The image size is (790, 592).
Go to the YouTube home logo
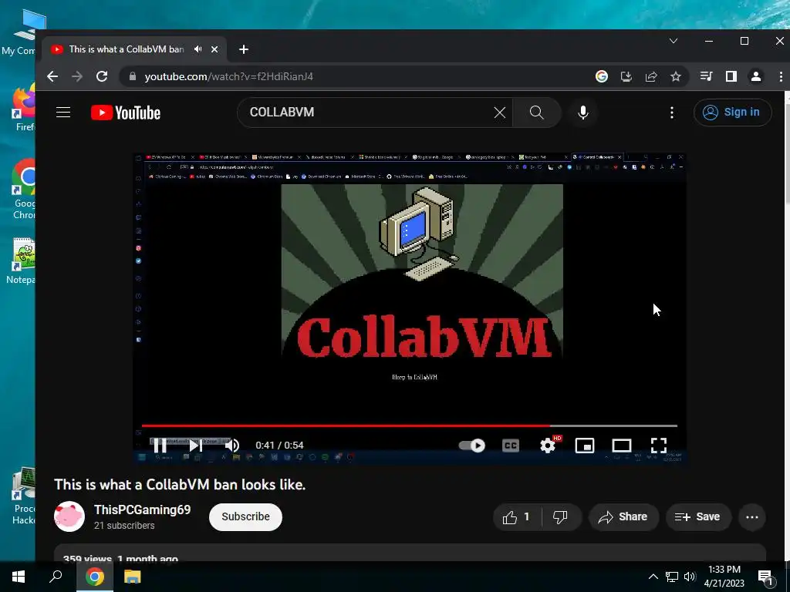coord(126,113)
